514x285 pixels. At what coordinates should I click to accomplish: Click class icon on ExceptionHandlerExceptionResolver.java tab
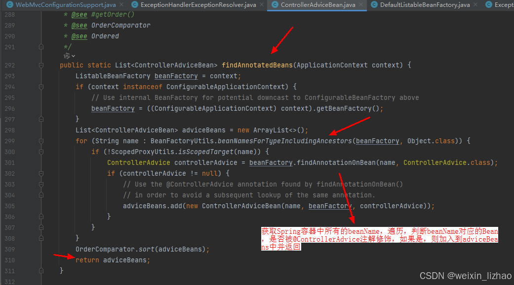134,4
